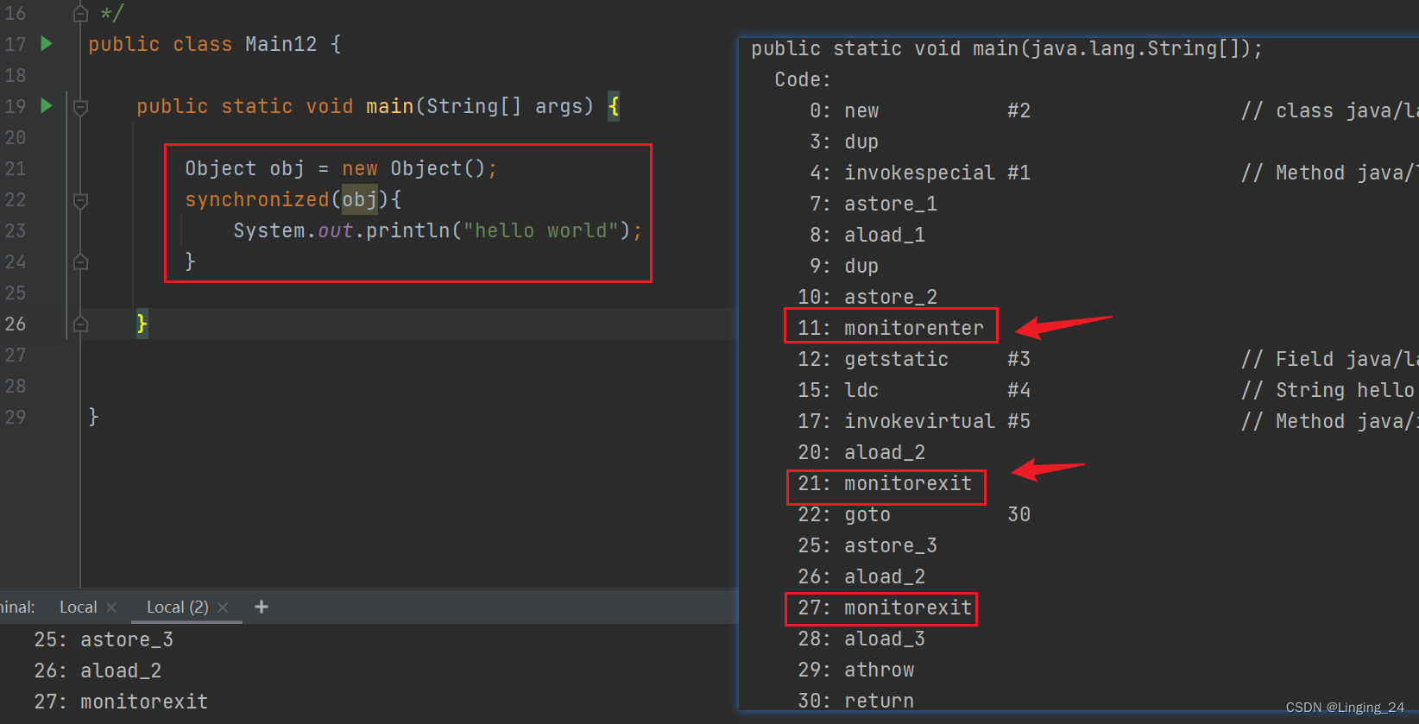Viewport: 1419px width, 724px height.
Task: Click line number 28 in gutter
Action: (16, 386)
